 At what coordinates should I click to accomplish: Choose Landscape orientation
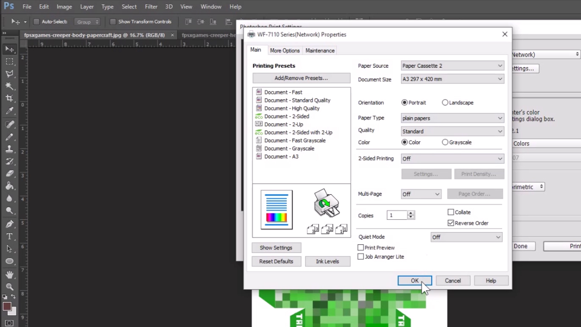click(445, 103)
